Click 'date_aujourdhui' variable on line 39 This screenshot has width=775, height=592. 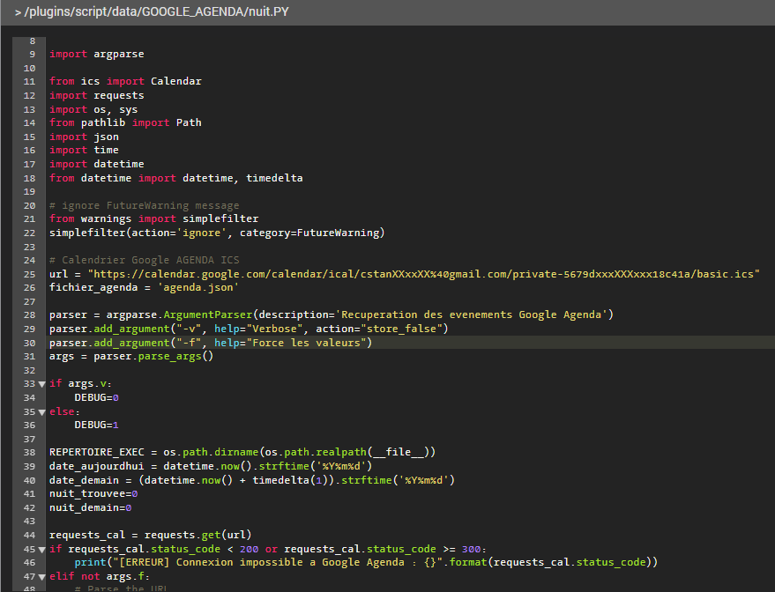pos(97,467)
